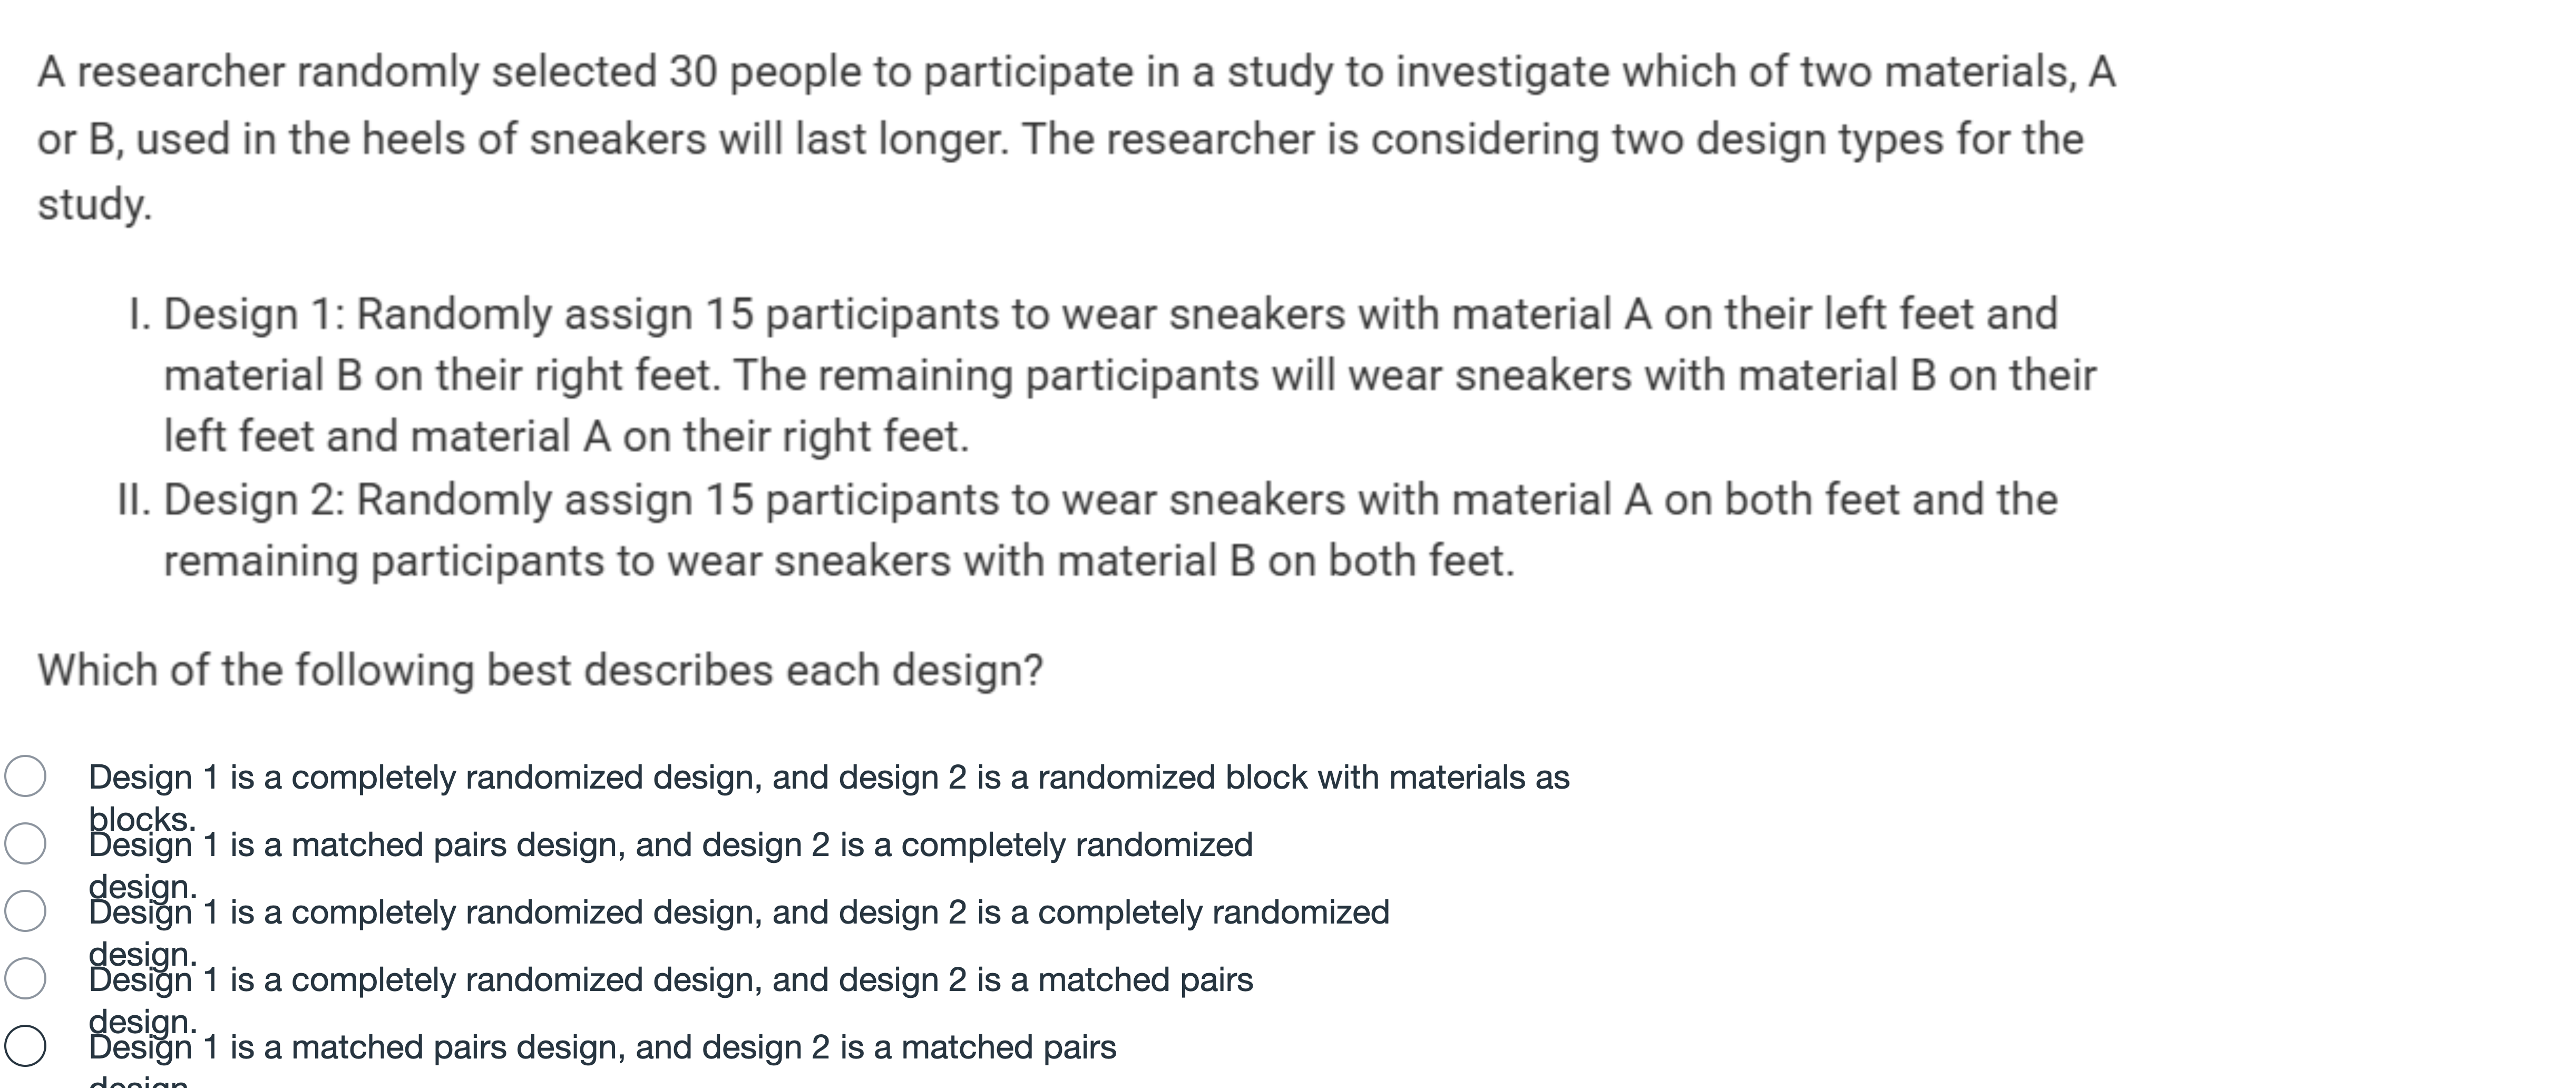Click the 'II. Design 2: Randomly assign 15 participants' line
The height and width of the screenshot is (1088, 2576).
1086,500
